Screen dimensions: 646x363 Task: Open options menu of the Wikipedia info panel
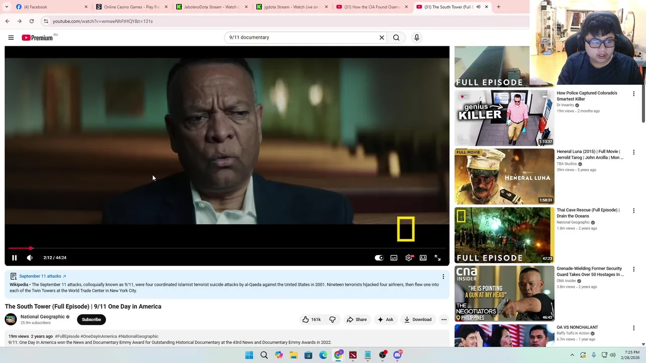(443, 276)
